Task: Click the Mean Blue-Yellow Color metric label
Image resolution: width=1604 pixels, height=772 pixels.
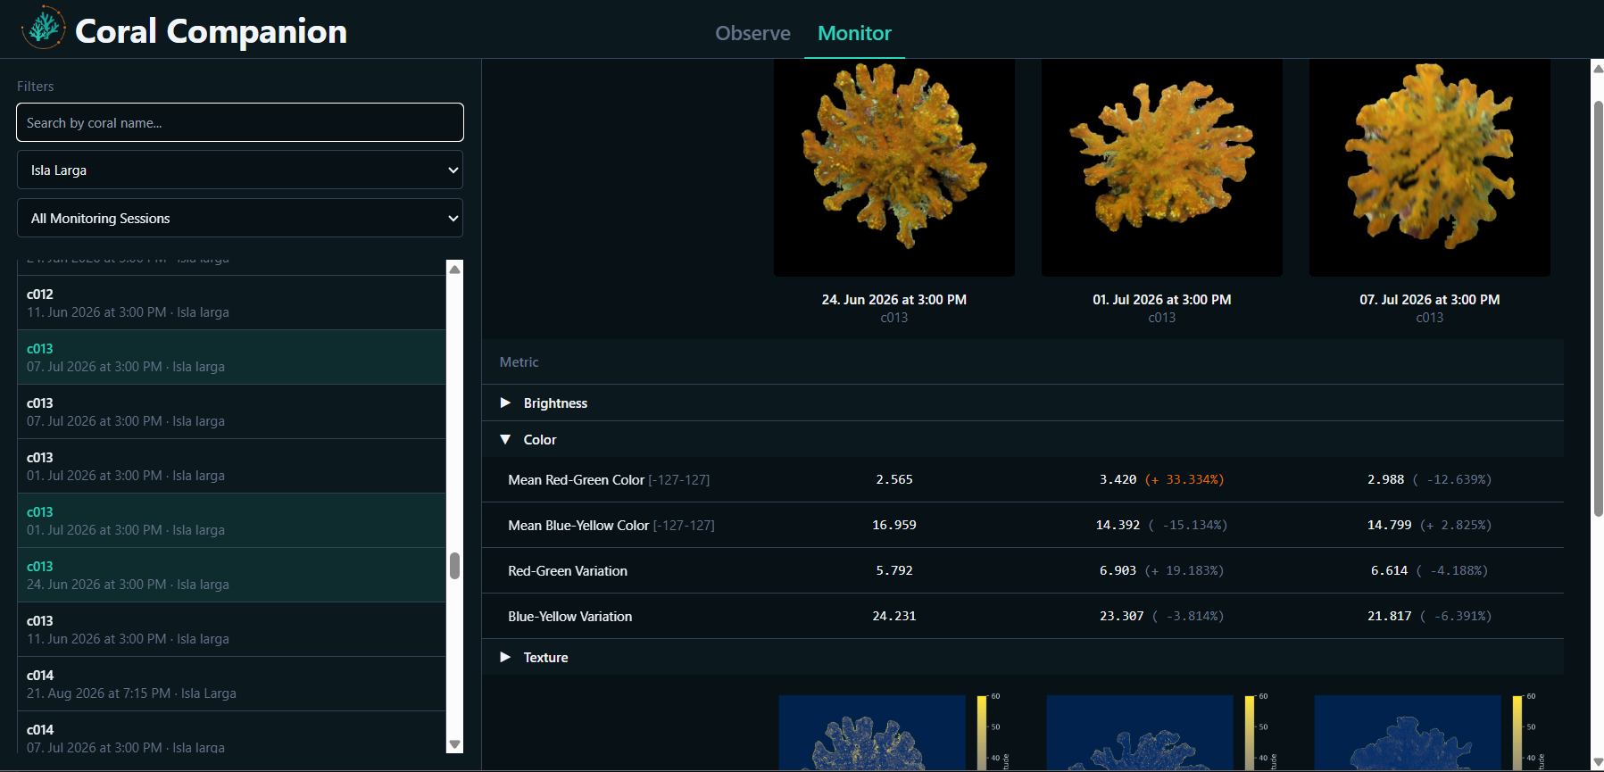Action: (578, 526)
